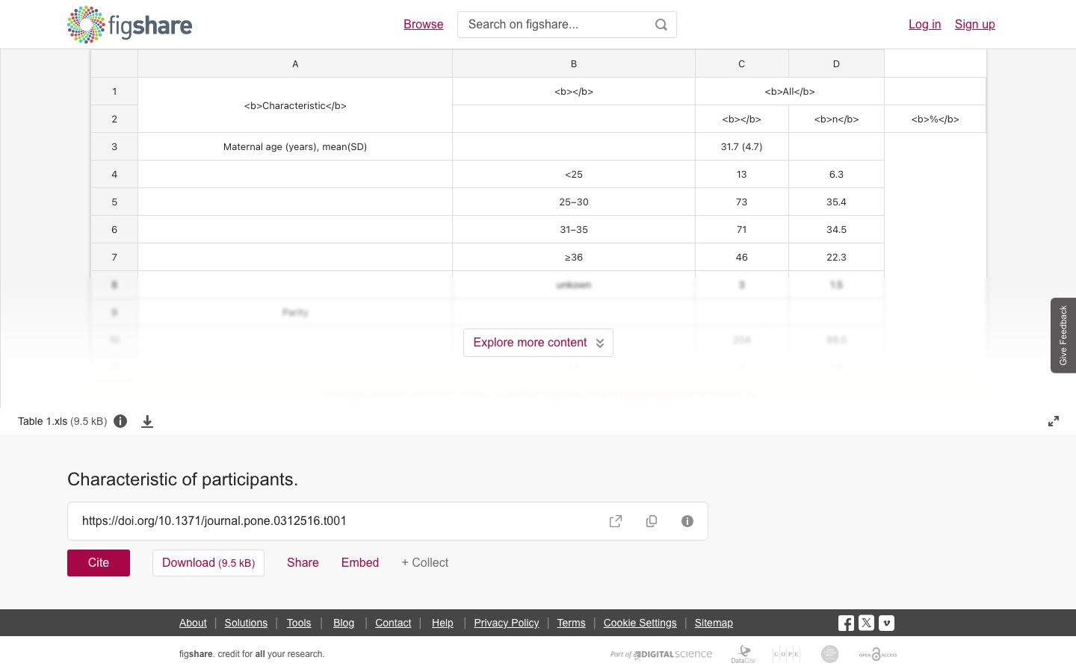
Task: Click the <b>All</b> cell
Action: (790, 92)
